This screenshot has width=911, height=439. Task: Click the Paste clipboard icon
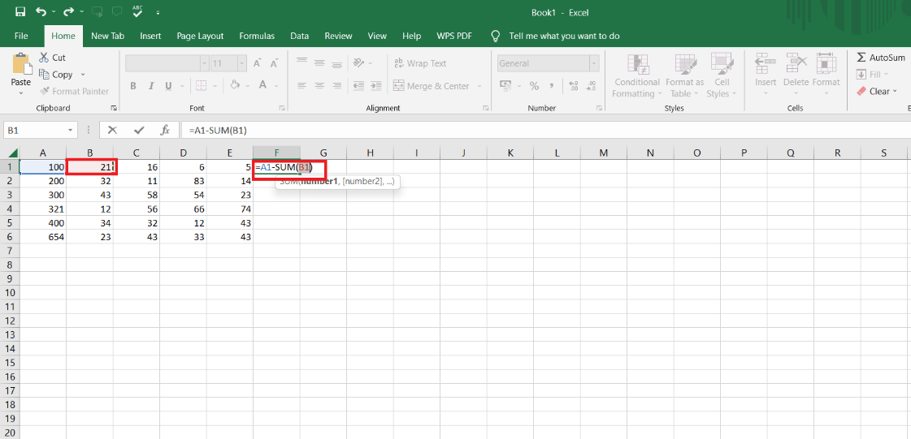coord(21,63)
